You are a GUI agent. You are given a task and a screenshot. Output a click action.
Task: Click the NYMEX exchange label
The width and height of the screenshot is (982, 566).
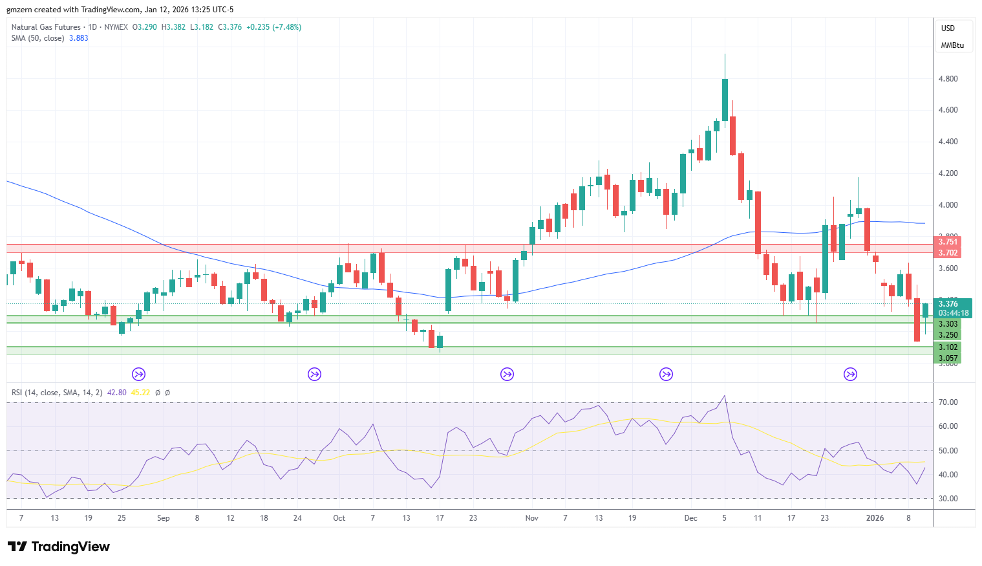[116, 27]
